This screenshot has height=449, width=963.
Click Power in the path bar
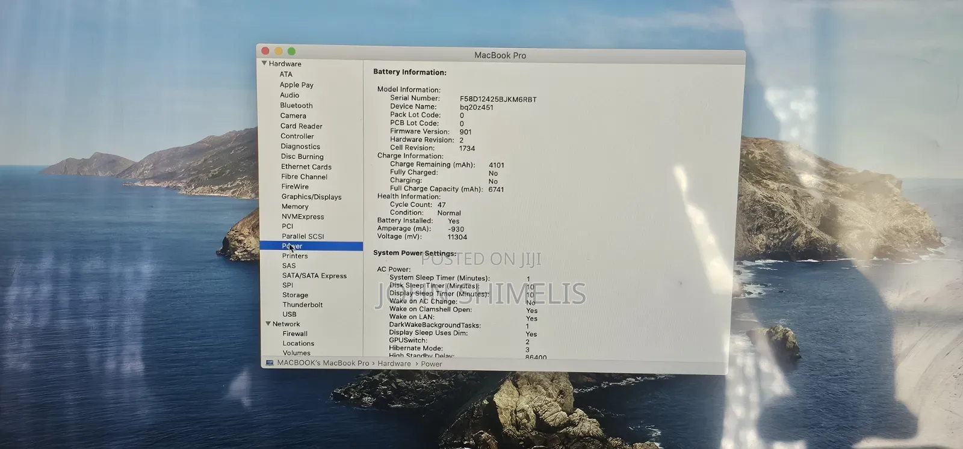click(431, 364)
